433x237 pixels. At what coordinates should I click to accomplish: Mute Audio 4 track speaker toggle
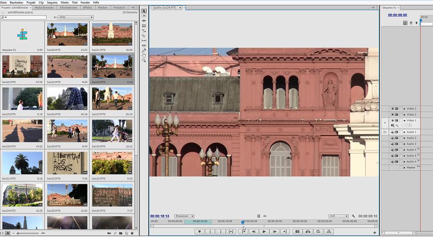tap(393, 150)
